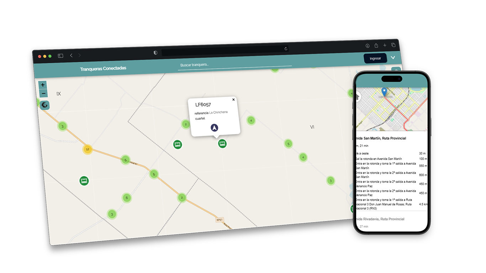Tap the 'Sal la rotonda en Avenida San Martín' step

coord(380,159)
